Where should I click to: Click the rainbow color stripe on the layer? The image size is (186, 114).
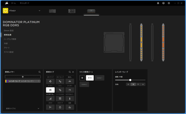point(7,81)
